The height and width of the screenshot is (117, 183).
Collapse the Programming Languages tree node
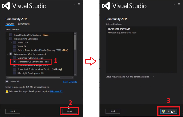coord(8,39)
